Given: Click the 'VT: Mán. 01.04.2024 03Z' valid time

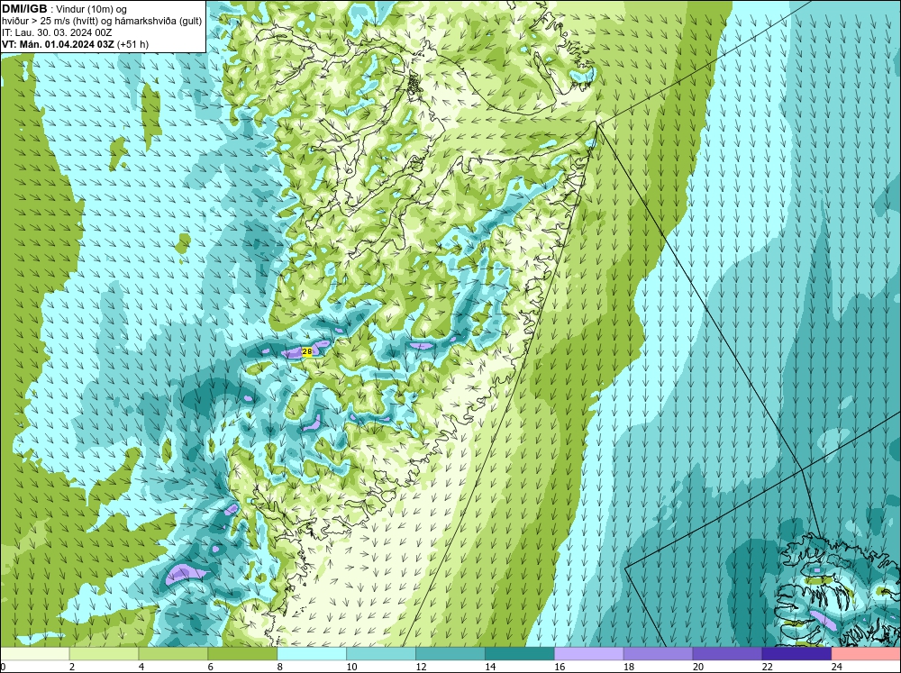Looking at the screenshot, I should tap(58, 44).
